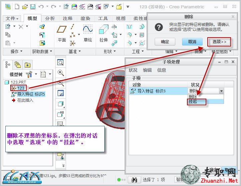Select the Plane (平面) datum tool
241x186 pixels.
coord(62,34)
